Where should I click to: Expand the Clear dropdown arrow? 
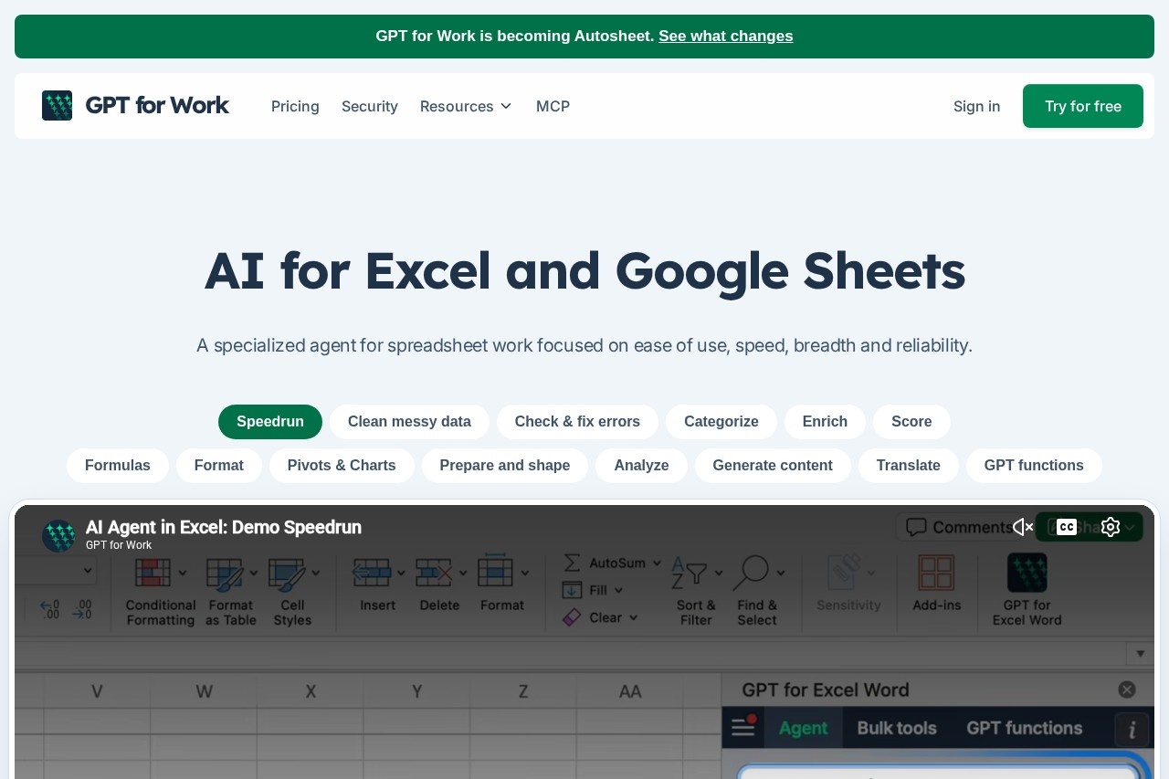coord(633,618)
